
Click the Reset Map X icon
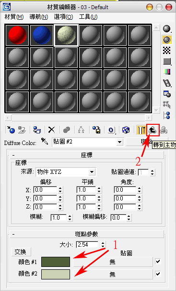pyautogui.click(x=51, y=130)
